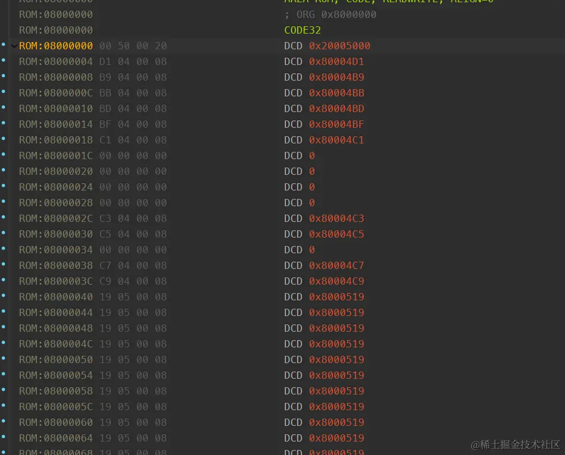
Task: Select address ROM:08000034
Action: 56,250
